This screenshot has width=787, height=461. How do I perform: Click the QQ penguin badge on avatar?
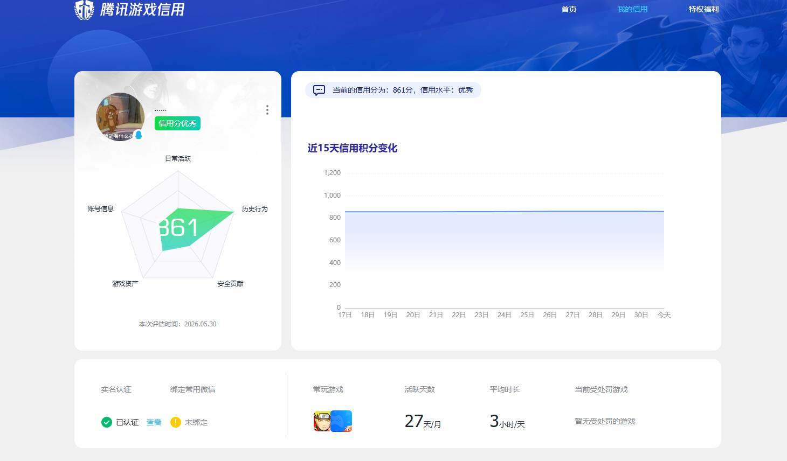(x=139, y=135)
